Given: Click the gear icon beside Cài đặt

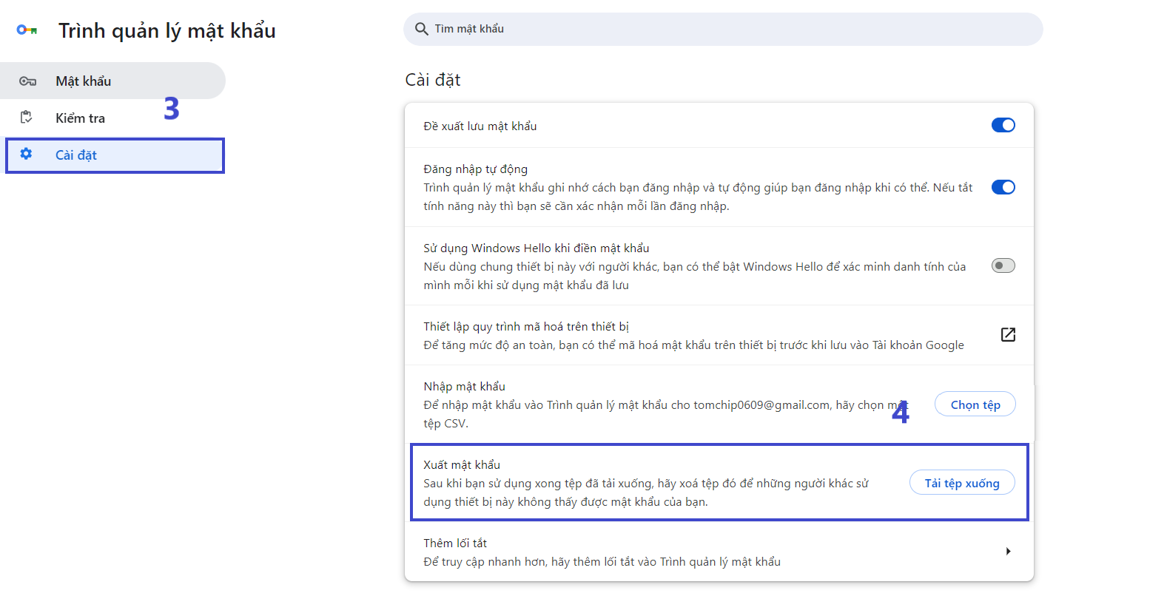Looking at the screenshot, I should (27, 154).
